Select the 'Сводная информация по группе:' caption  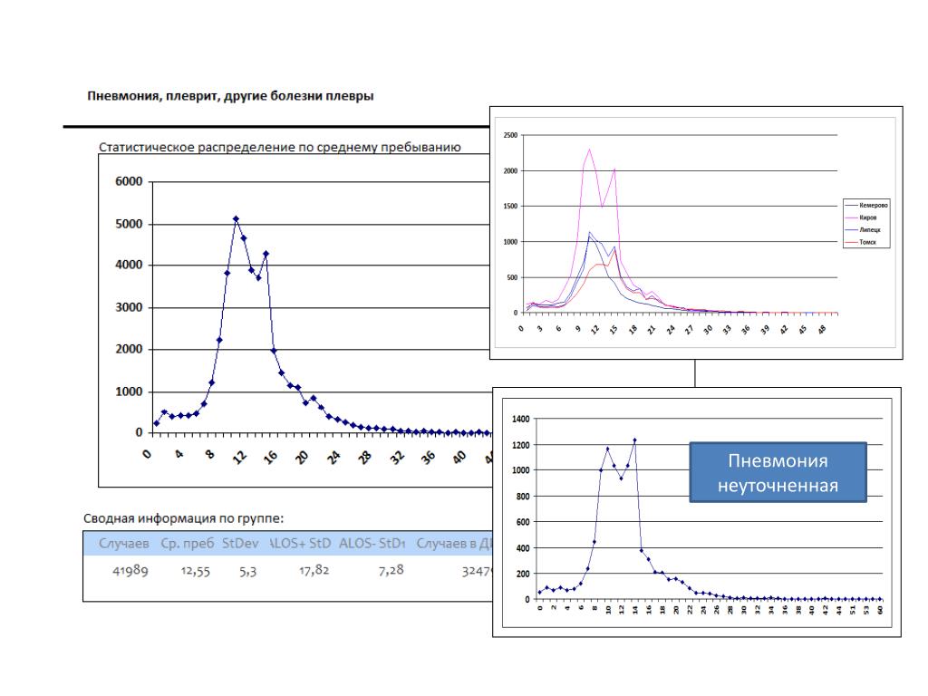click(x=183, y=518)
